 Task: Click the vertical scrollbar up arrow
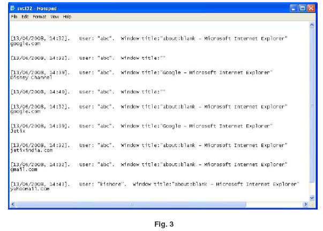tap(312, 25)
